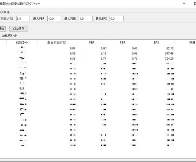This screenshot has height=162, width=196.
Task: Select the yield cell 6.35
Action: click(x=72, y=58)
